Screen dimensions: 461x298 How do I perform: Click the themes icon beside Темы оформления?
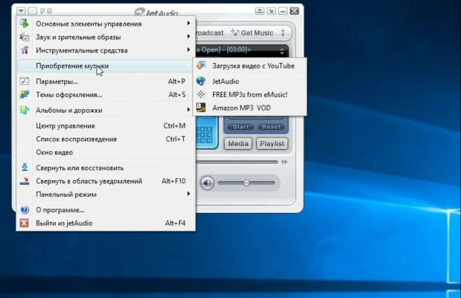point(25,94)
